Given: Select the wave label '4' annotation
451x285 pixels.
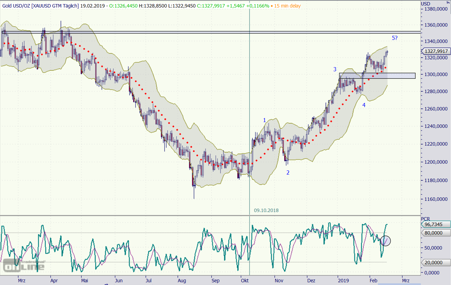Looking at the screenshot, I should (x=364, y=105).
